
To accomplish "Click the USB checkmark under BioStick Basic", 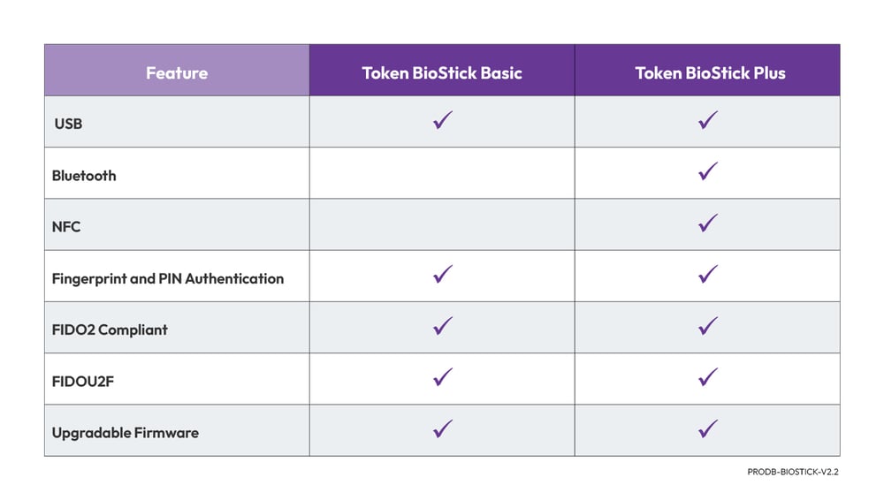I will pos(443,121).
